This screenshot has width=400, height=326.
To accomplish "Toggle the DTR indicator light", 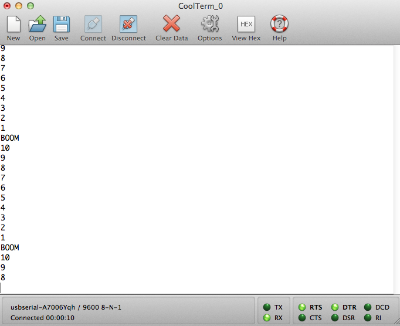I will click(335, 307).
